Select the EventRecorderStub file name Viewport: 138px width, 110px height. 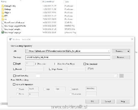click(15, 23)
